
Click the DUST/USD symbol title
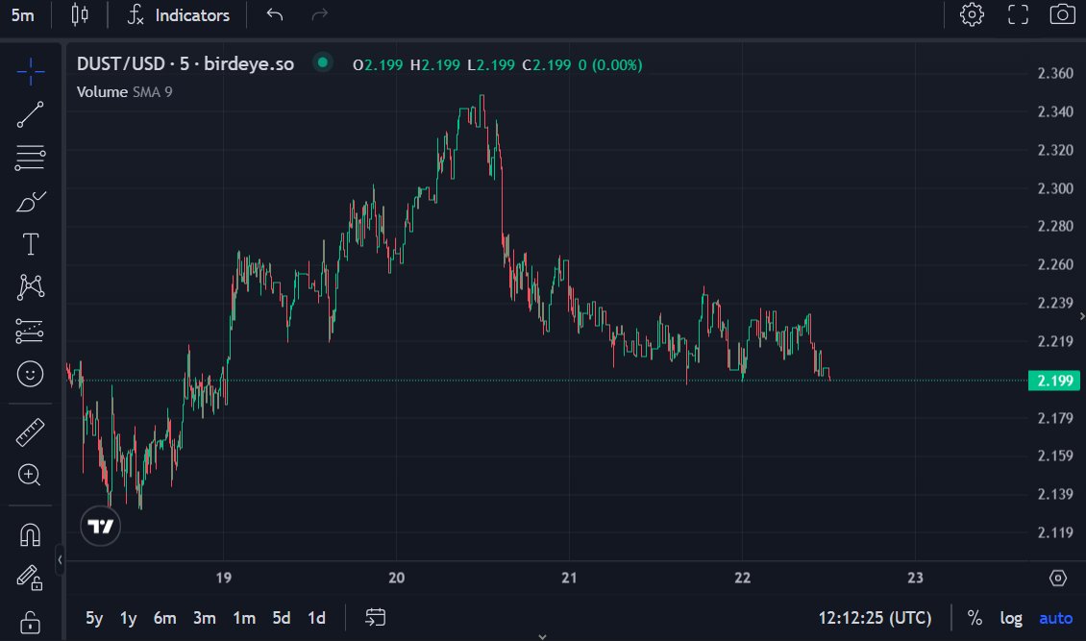185,63
